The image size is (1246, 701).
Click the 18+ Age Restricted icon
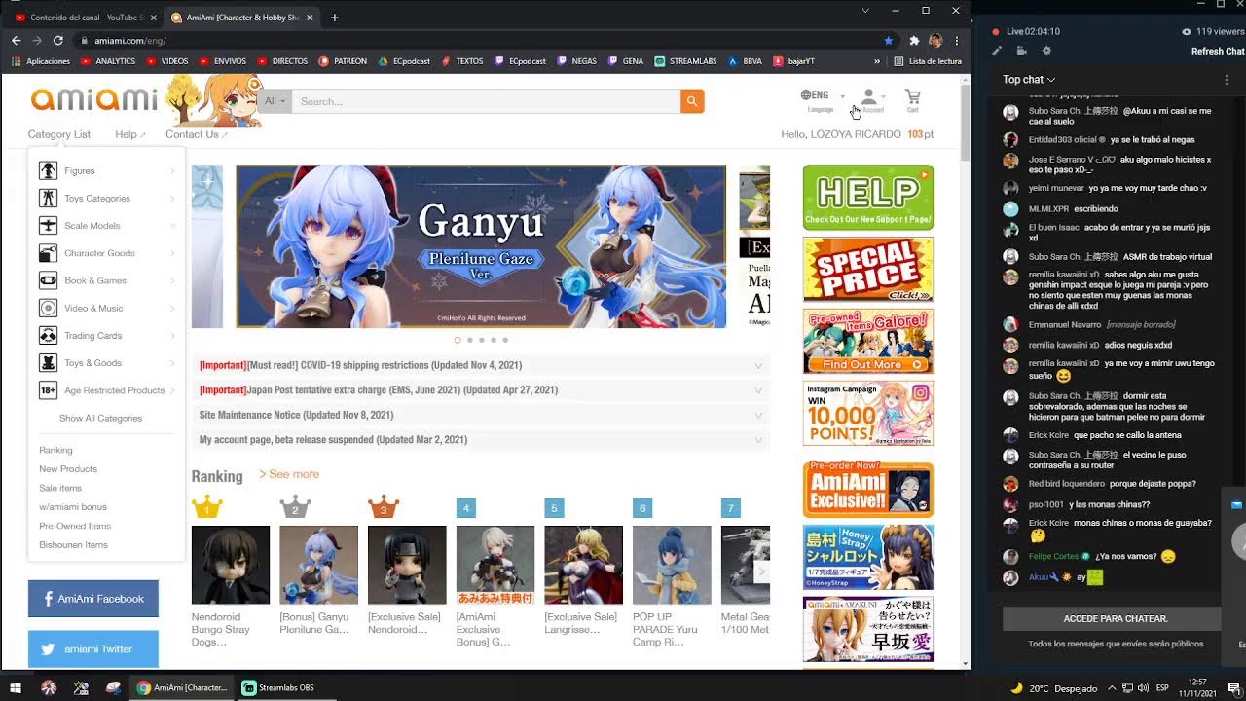[x=48, y=390]
